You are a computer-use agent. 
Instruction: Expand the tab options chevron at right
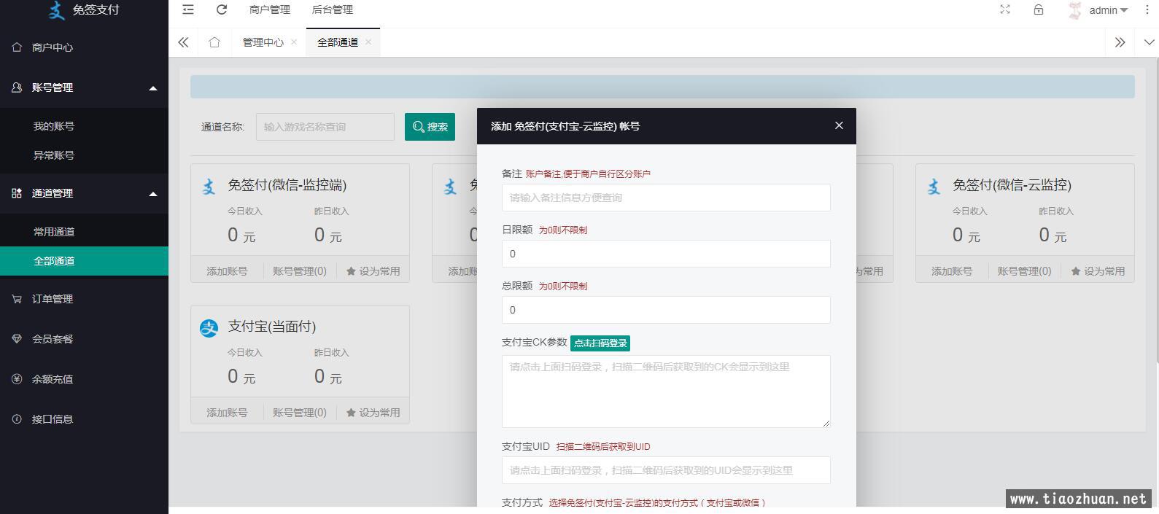[1149, 42]
